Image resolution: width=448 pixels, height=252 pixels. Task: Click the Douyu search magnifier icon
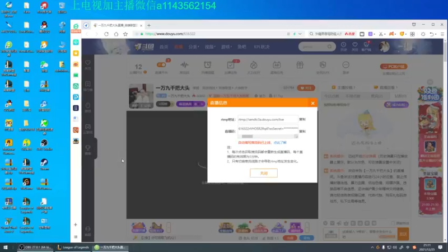(x=330, y=46)
